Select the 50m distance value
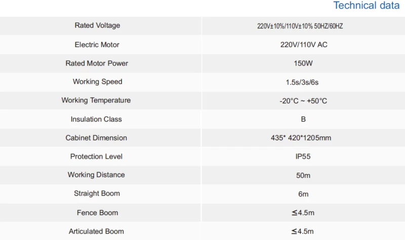This screenshot has height=240, width=405. coord(303,175)
